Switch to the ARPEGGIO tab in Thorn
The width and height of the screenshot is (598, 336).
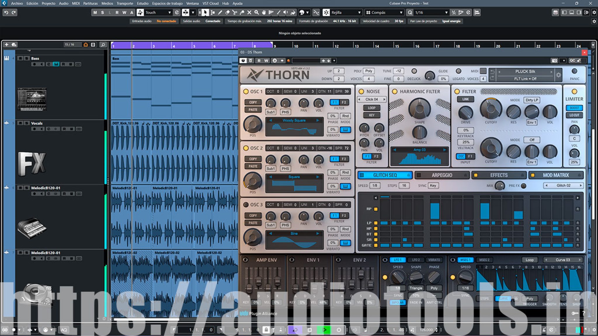[x=441, y=175]
